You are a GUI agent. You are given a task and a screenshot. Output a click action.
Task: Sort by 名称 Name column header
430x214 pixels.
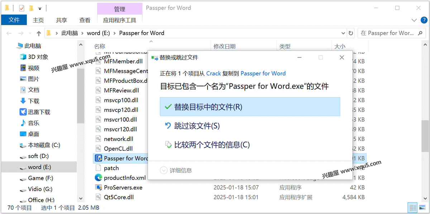click(x=100, y=46)
